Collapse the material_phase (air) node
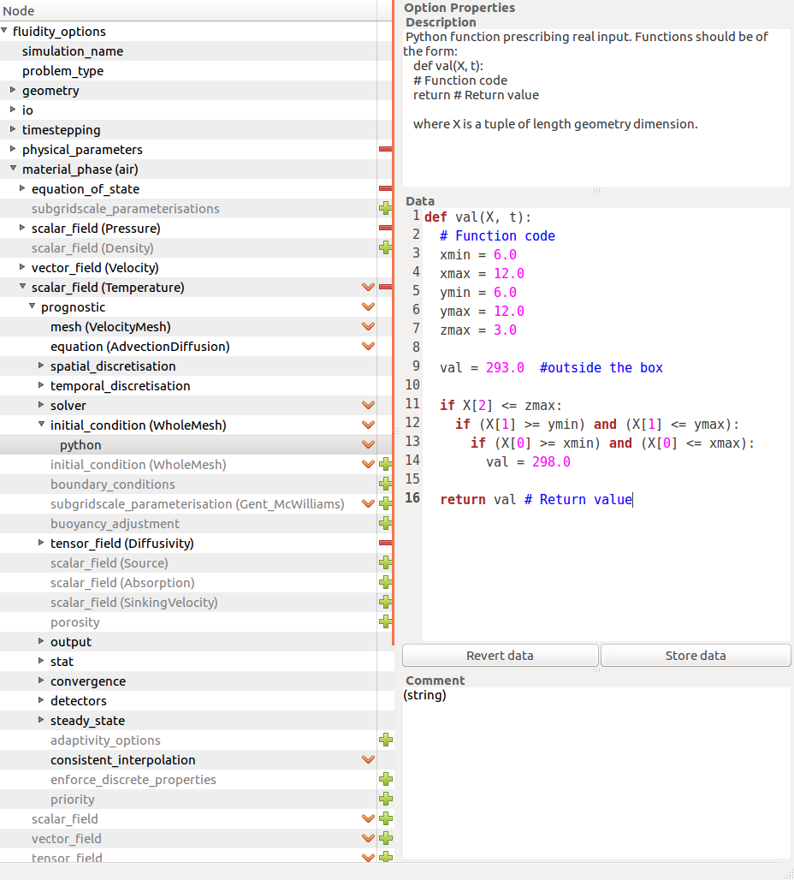 [14, 168]
